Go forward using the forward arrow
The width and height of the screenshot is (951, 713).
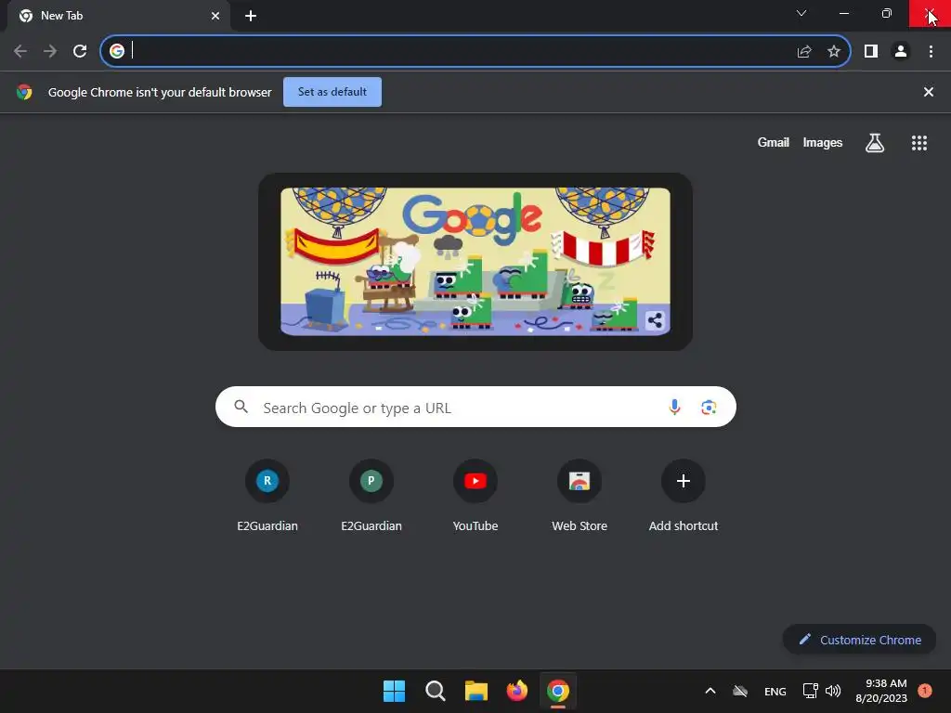(50, 52)
